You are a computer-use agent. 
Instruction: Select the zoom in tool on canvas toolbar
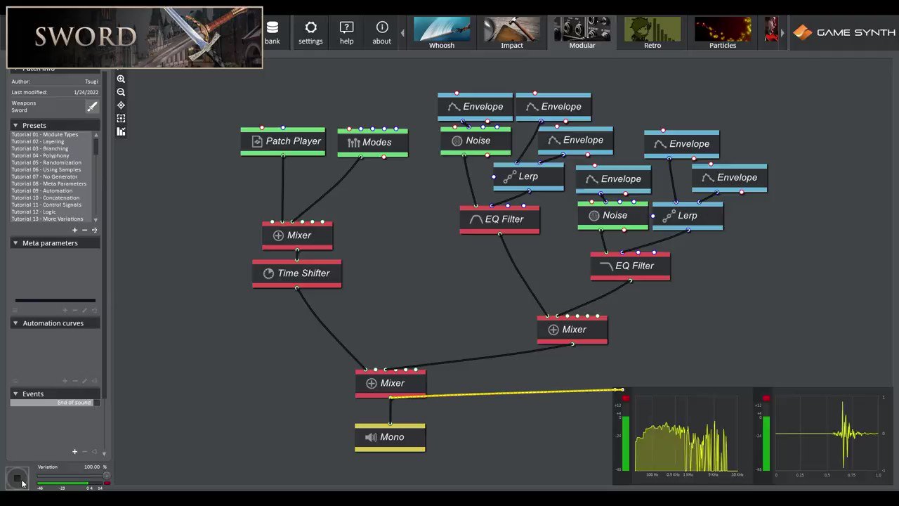click(x=121, y=79)
